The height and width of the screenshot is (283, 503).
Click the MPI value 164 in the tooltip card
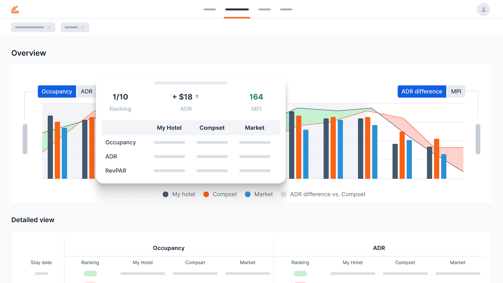coord(256,97)
